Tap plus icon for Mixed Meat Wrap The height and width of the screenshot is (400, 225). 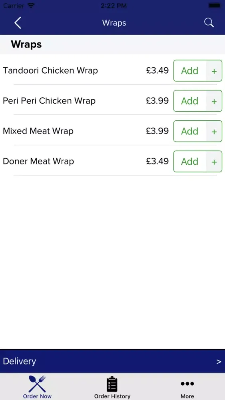pos(214,131)
